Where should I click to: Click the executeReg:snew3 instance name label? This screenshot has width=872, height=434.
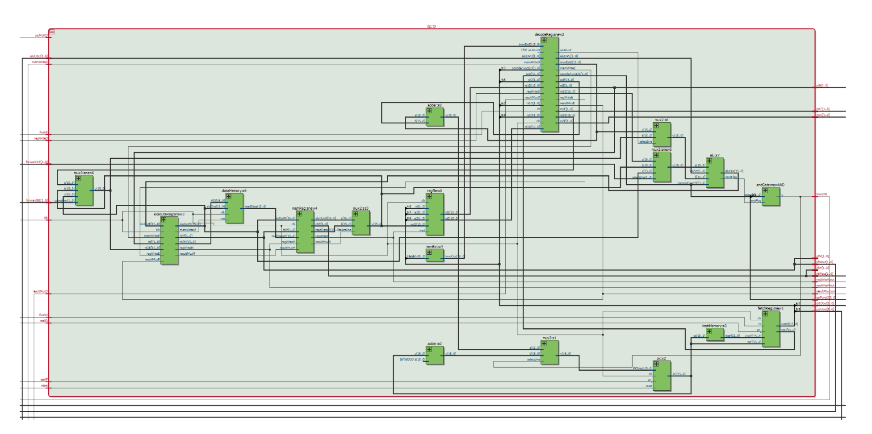[x=169, y=214]
